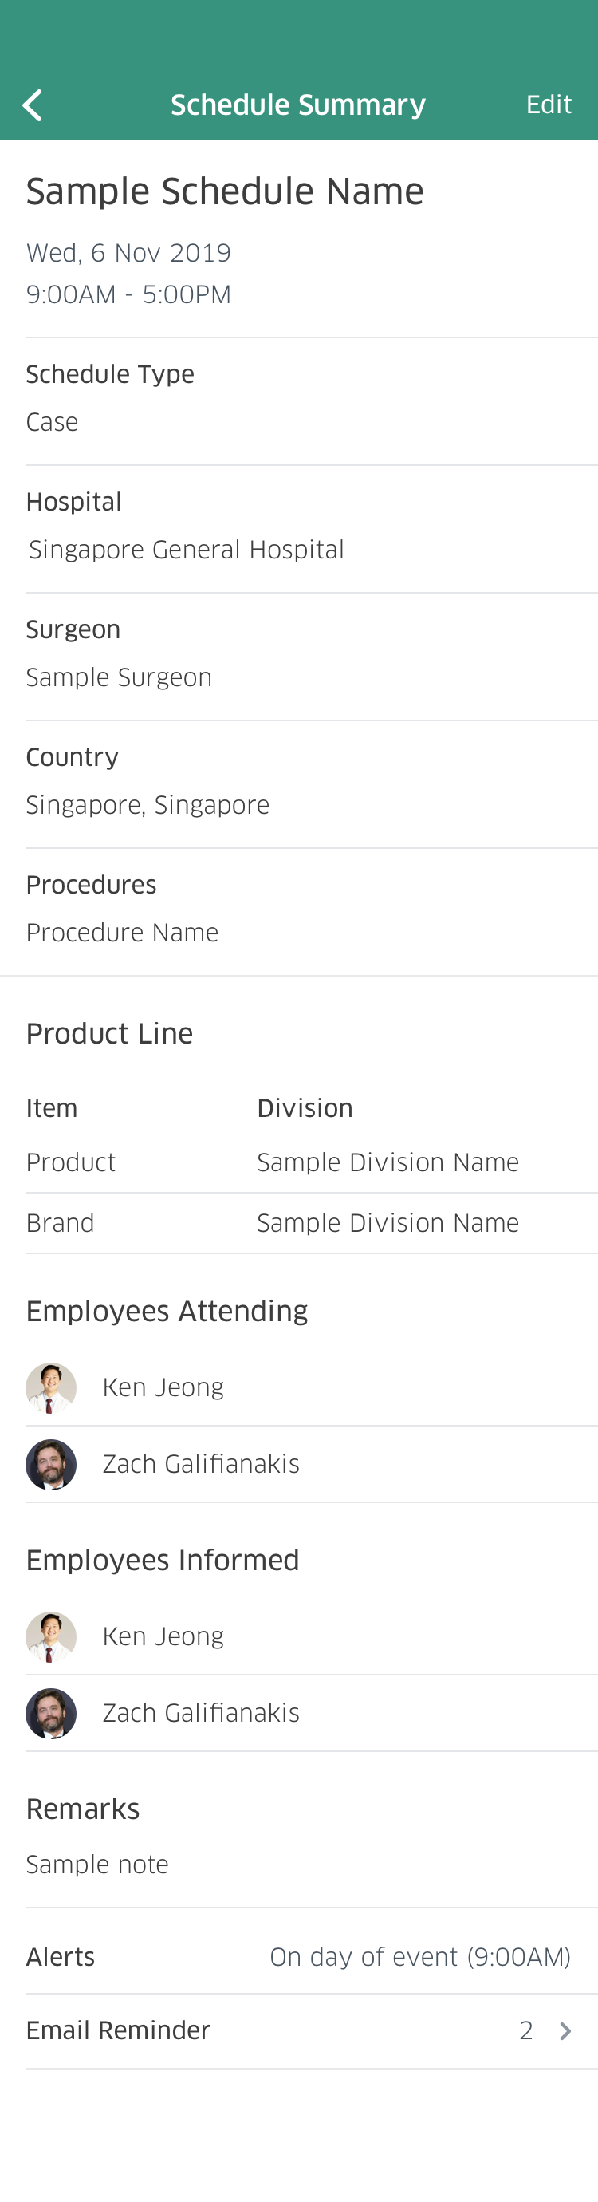This screenshot has width=598, height=2202.
Task: Tap Singapore General Hospital entry
Action: (187, 550)
